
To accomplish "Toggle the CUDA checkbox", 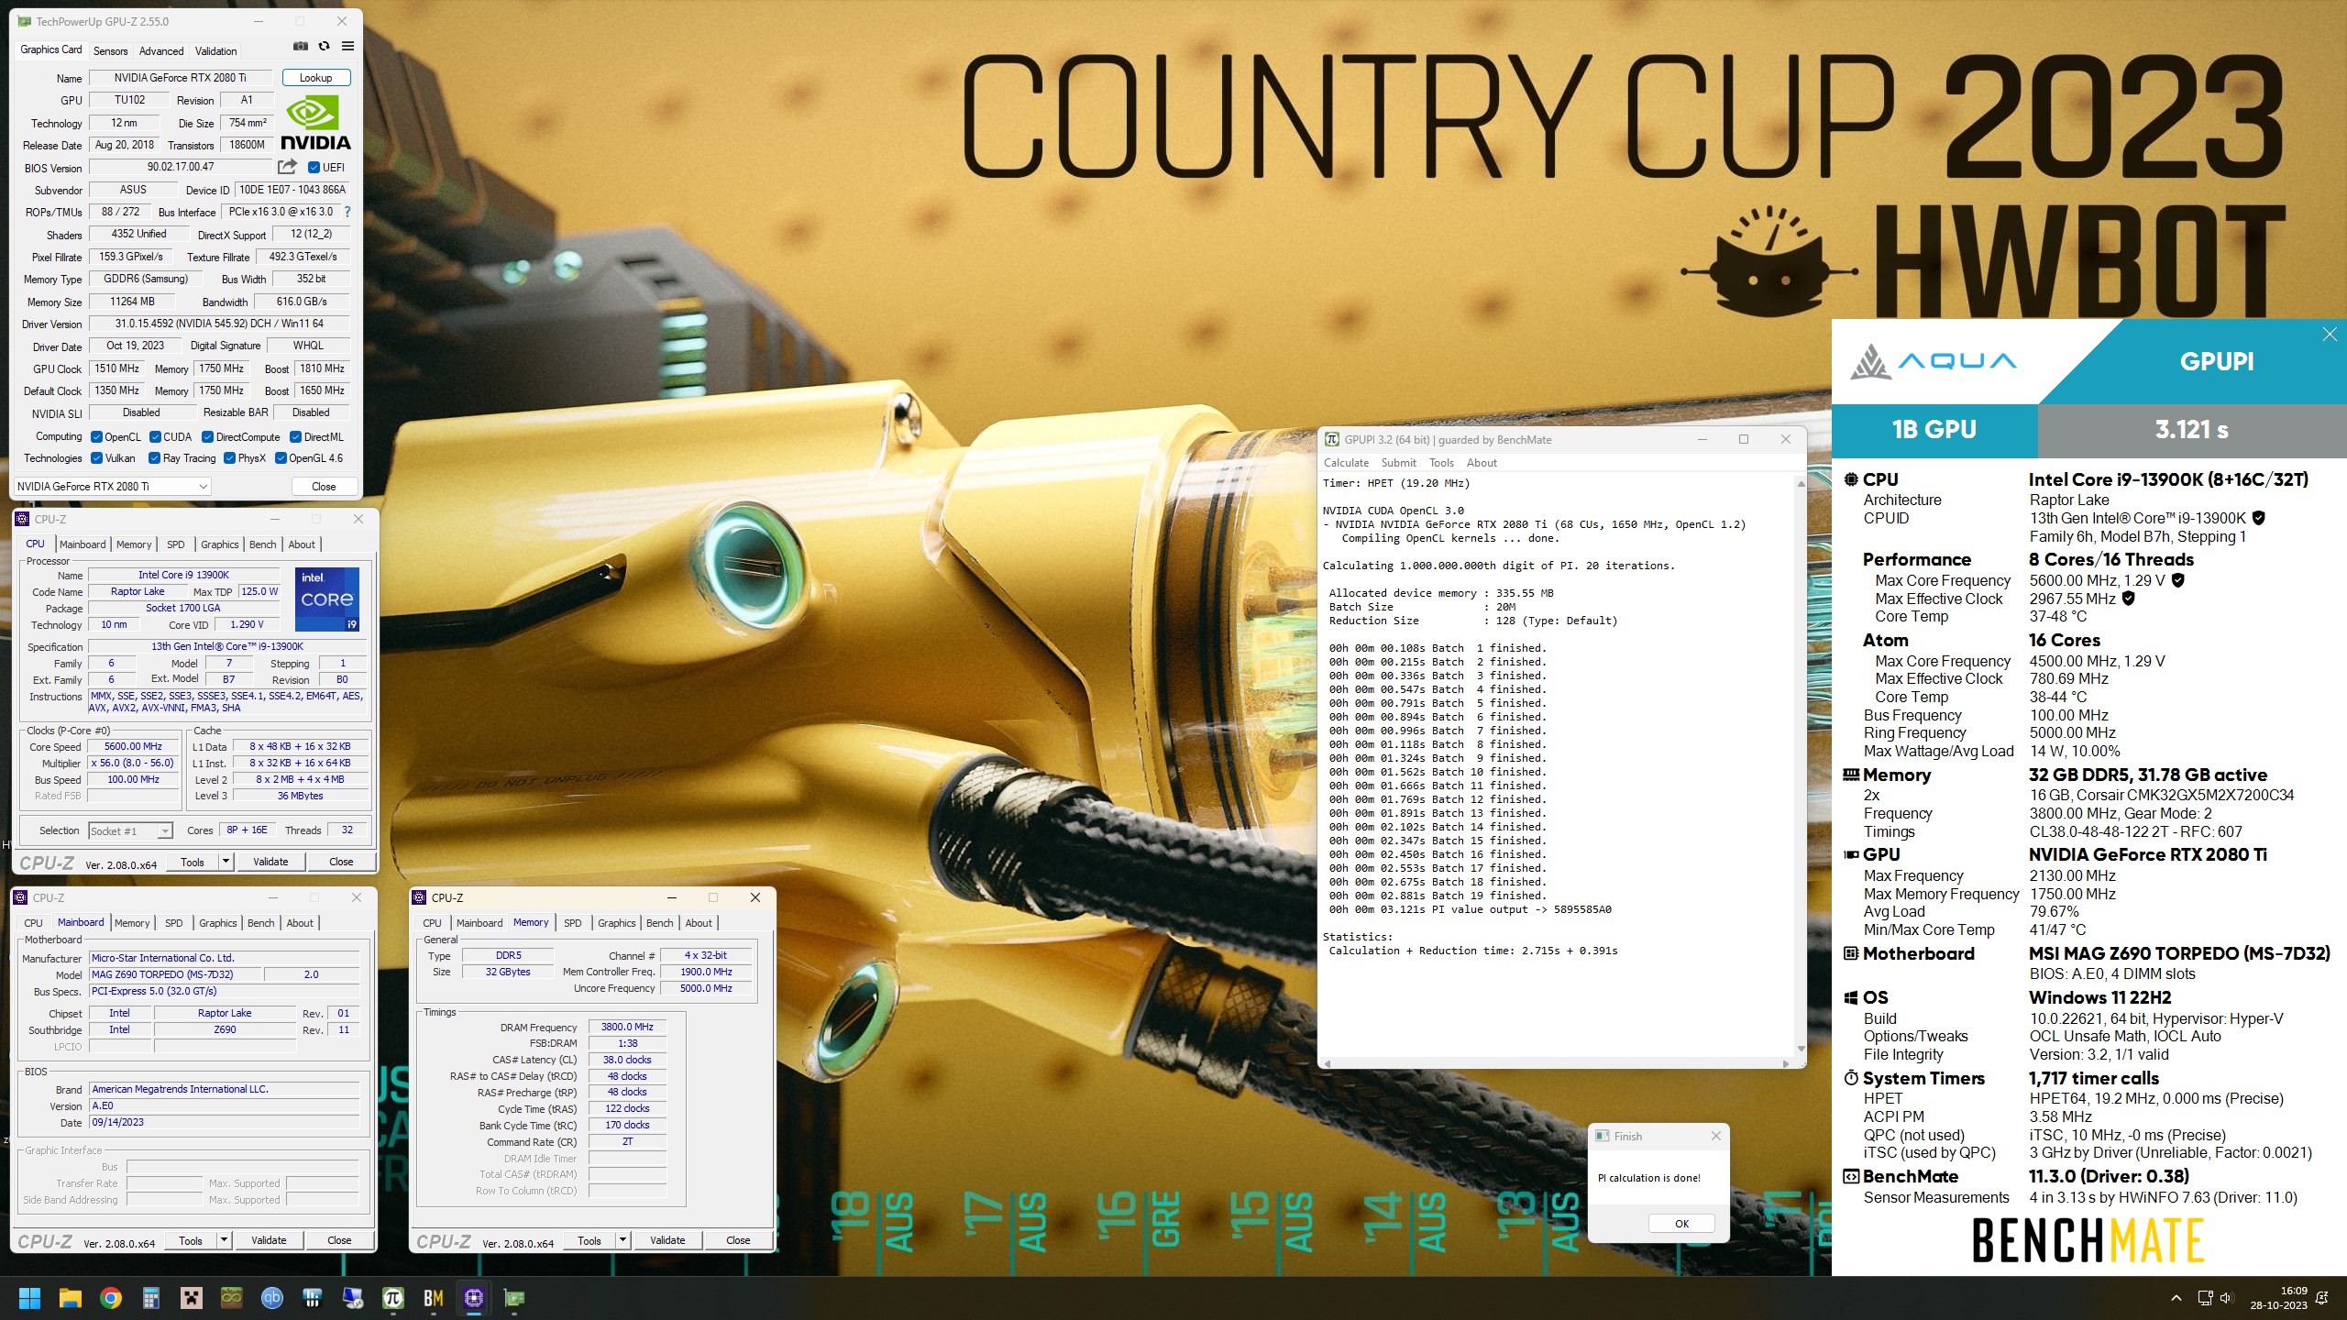I will pyautogui.click(x=155, y=437).
